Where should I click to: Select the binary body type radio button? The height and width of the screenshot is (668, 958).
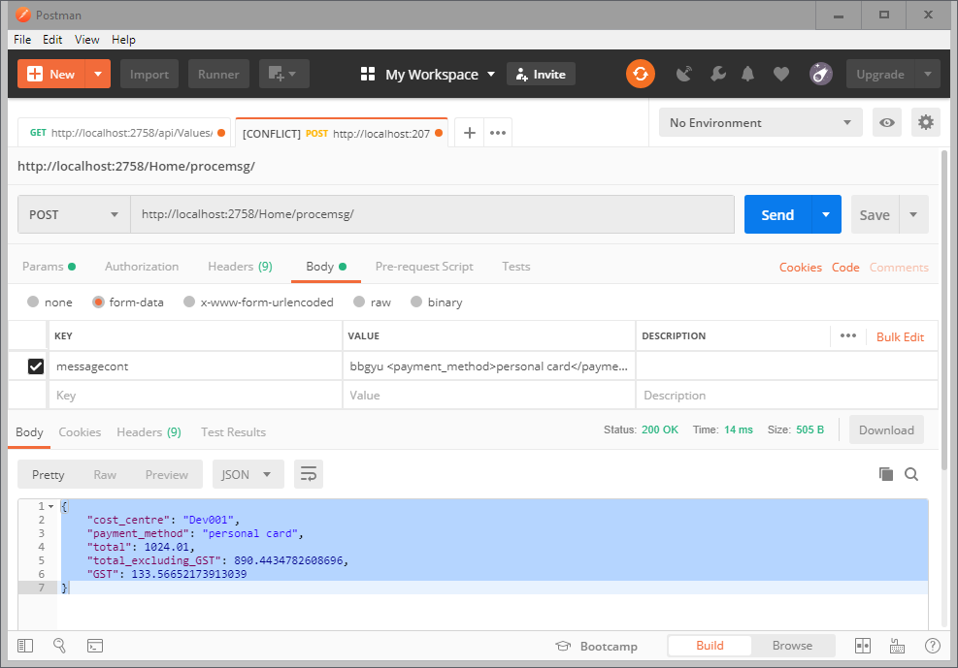point(415,302)
